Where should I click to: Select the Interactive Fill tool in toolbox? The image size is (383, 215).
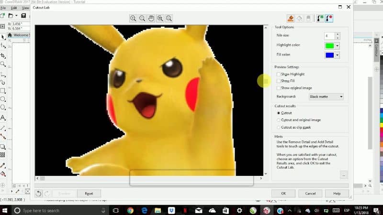3,174
